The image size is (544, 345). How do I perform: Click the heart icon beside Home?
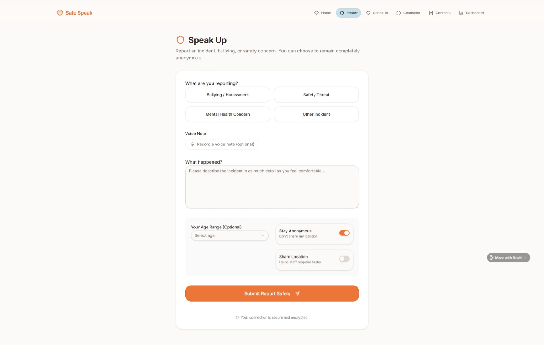(316, 13)
